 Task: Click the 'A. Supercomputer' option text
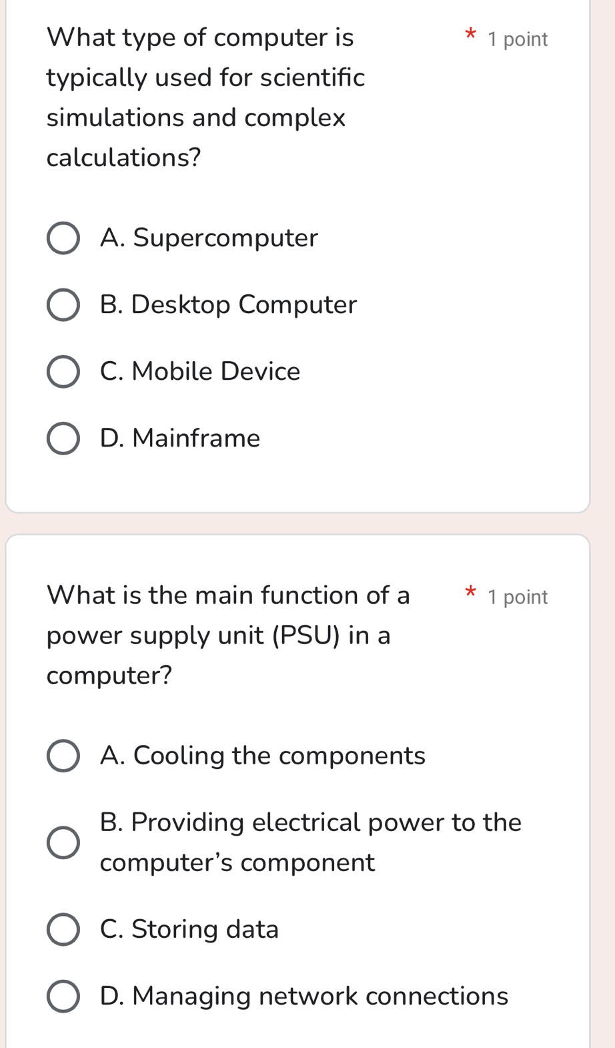coord(209,238)
